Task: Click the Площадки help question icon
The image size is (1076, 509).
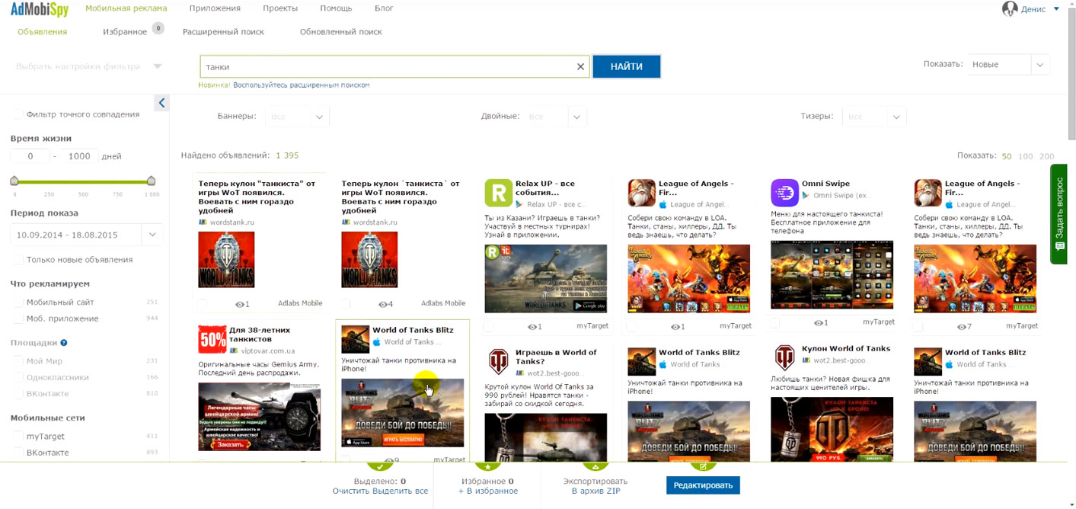Action: pyautogui.click(x=64, y=343)
